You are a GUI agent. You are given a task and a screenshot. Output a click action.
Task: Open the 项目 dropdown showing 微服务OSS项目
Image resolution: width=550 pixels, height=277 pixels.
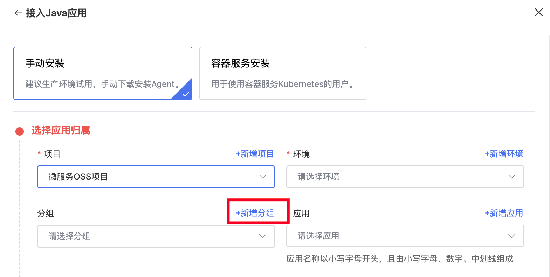(x=156, y=177)
